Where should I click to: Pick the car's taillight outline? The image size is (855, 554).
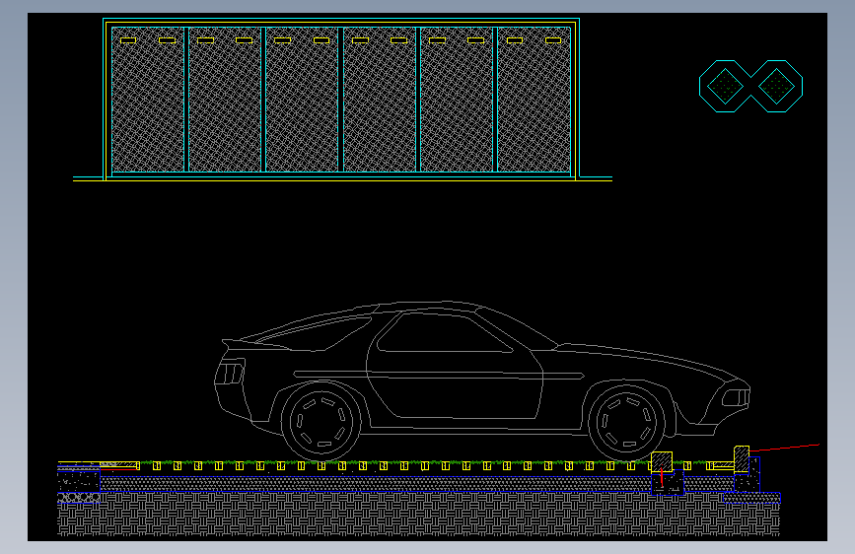[230, 374]
